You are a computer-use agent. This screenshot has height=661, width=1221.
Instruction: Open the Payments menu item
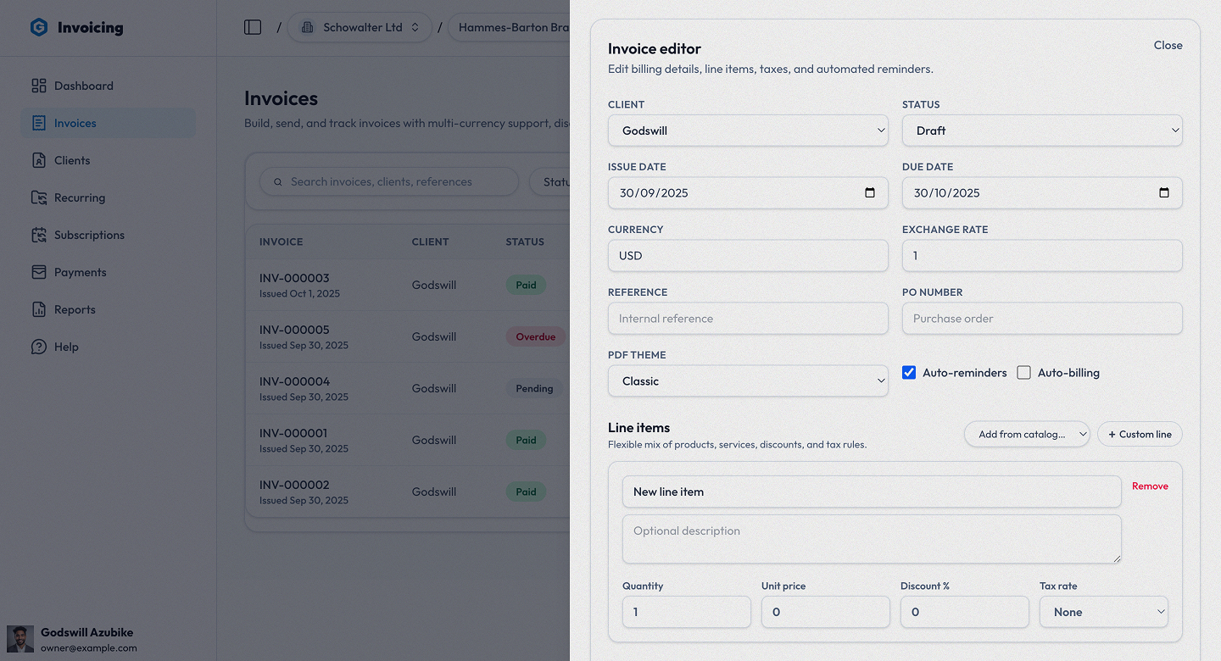(81, 272)
